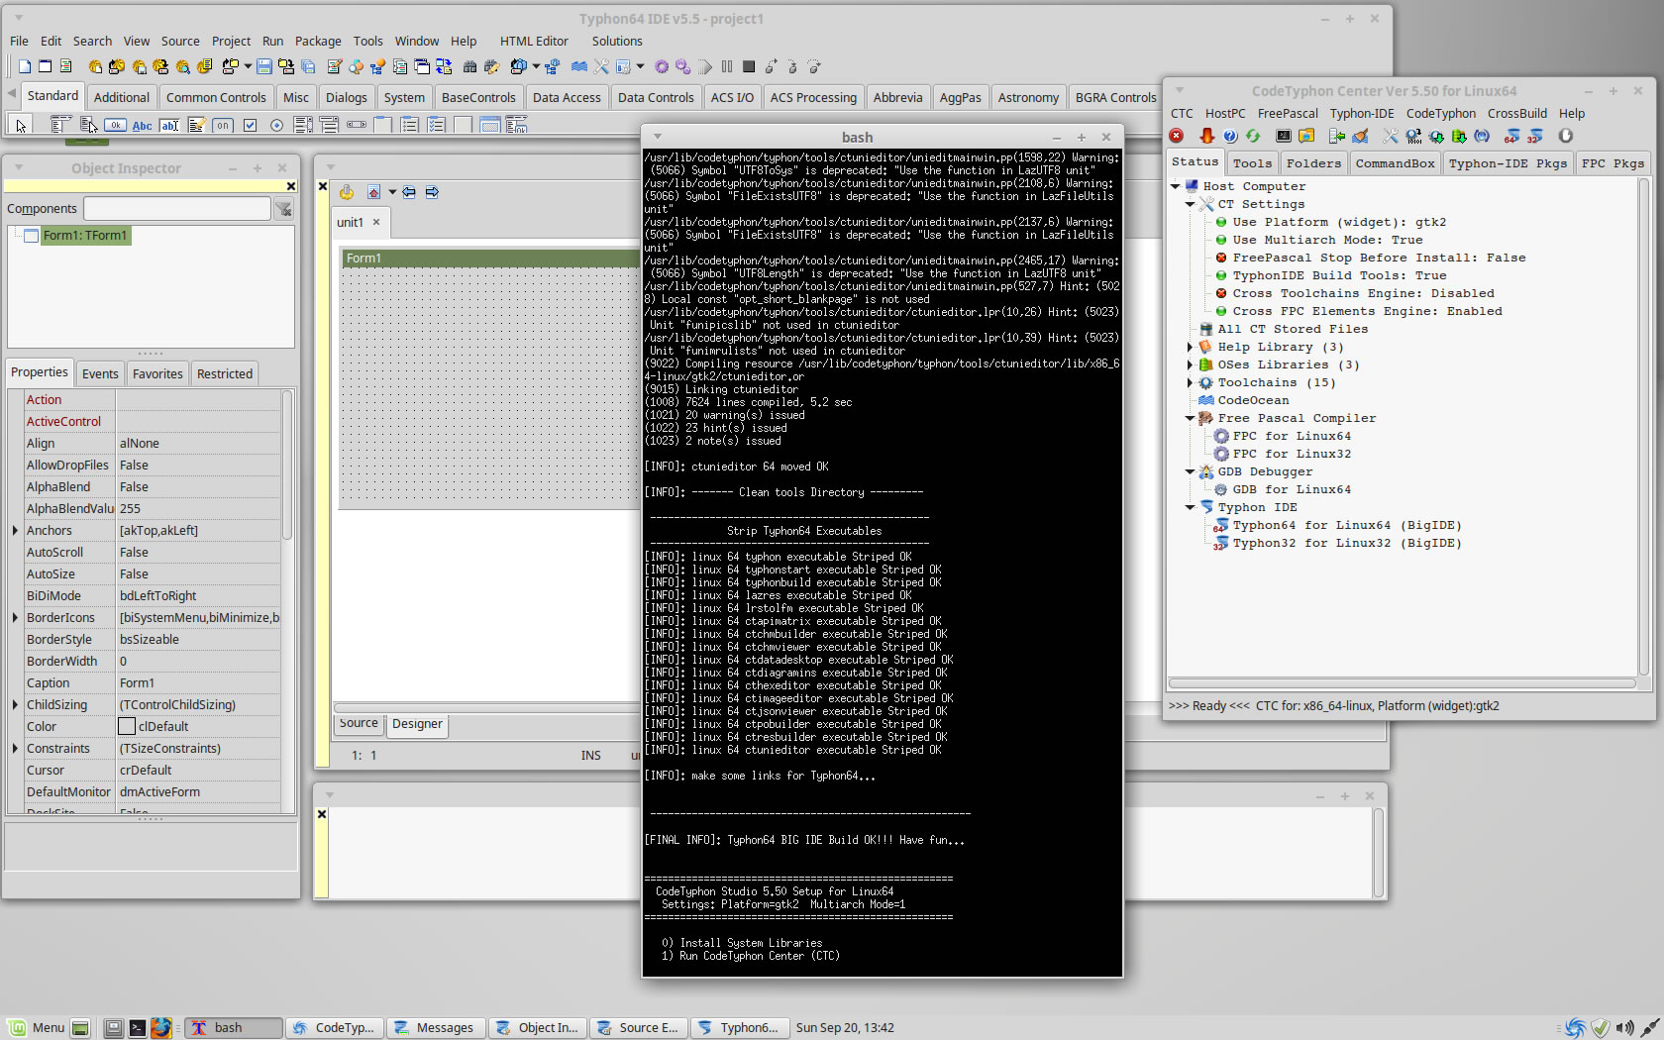Switch to the Events tab
This screenshot has width=1664, height=1040.
100,373
